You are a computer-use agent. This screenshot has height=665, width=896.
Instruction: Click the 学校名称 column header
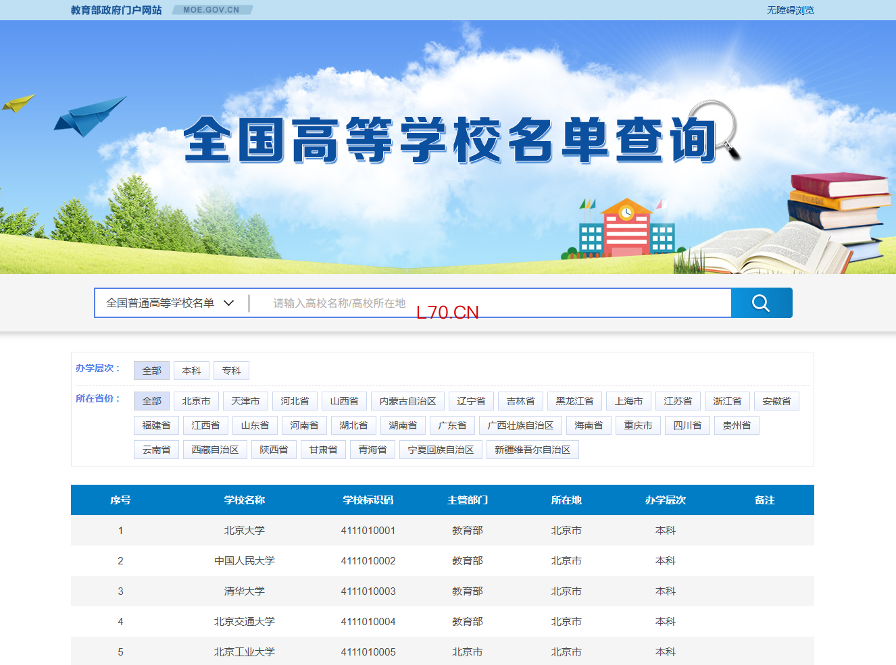tap(245, 500)
